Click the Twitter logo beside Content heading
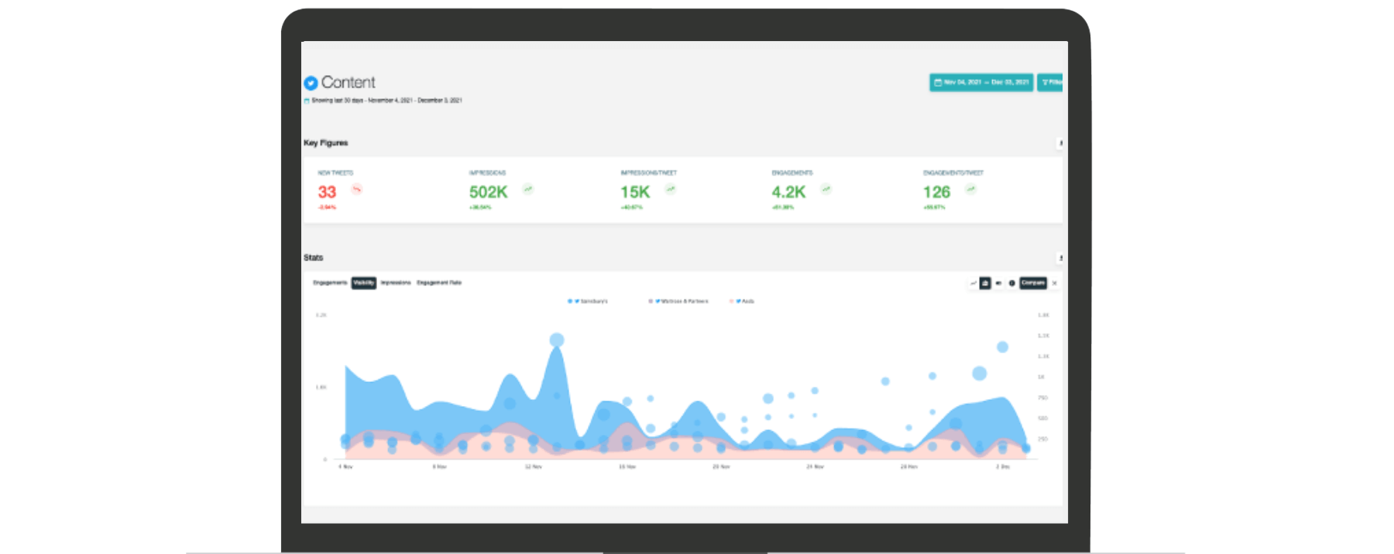Screen dimensions: 1394x554 pyautogui.click(x=311, y=83)
